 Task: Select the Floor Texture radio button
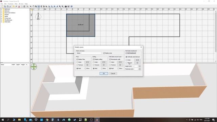[x=77, y=65]
